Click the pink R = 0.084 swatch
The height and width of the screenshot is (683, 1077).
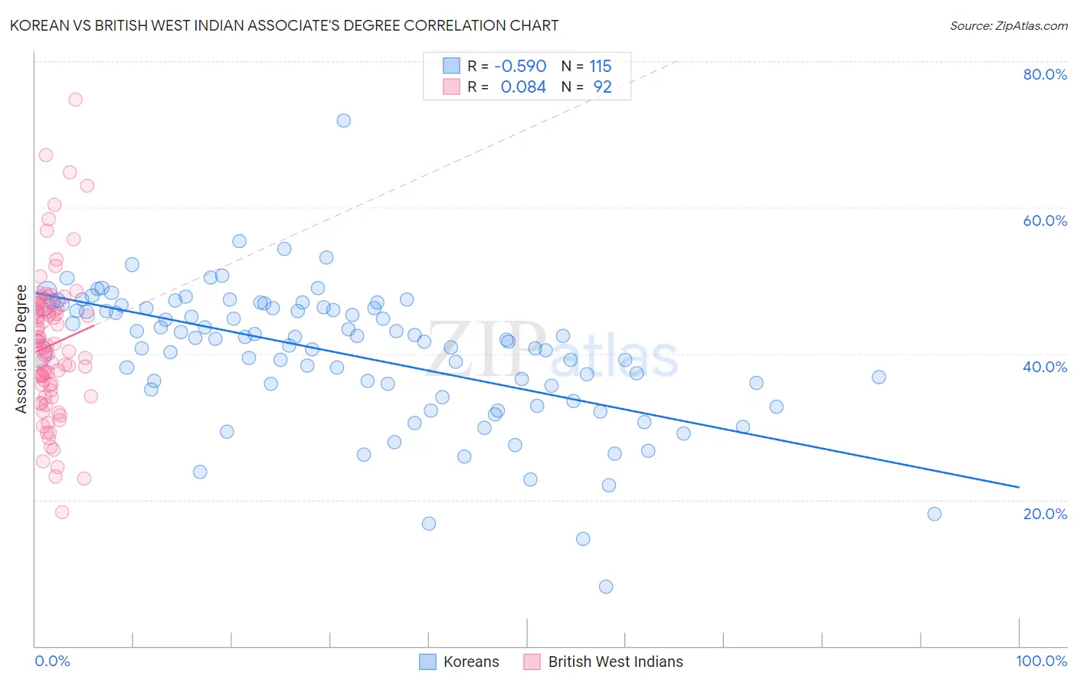tap(451, 87)
